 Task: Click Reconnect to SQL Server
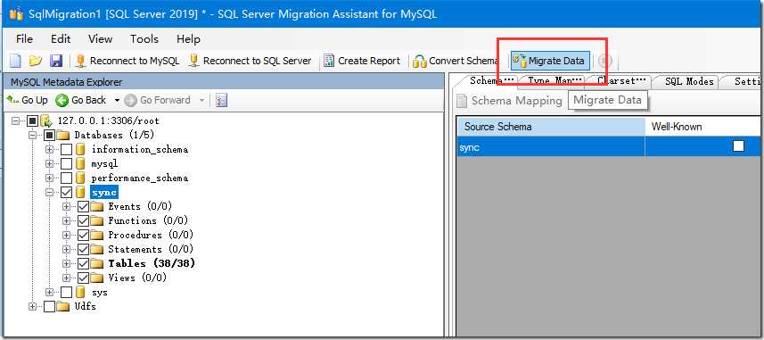point(251,61)
